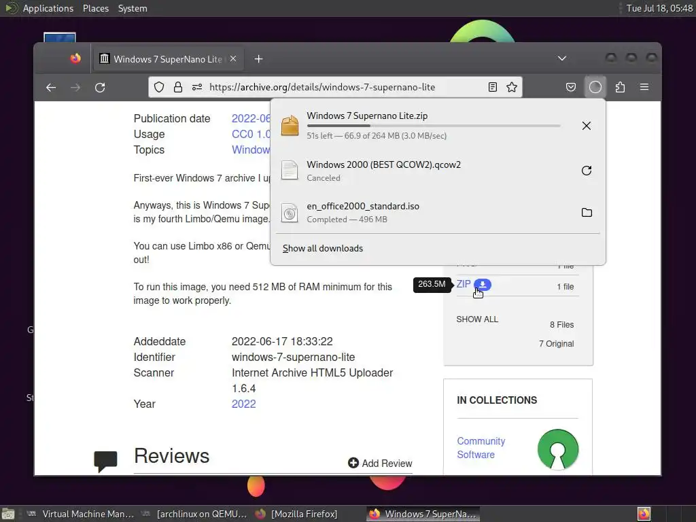This screenshot has width=696, height=522.
Task: Click Show all downloads
Action: (x=323, y=249)
